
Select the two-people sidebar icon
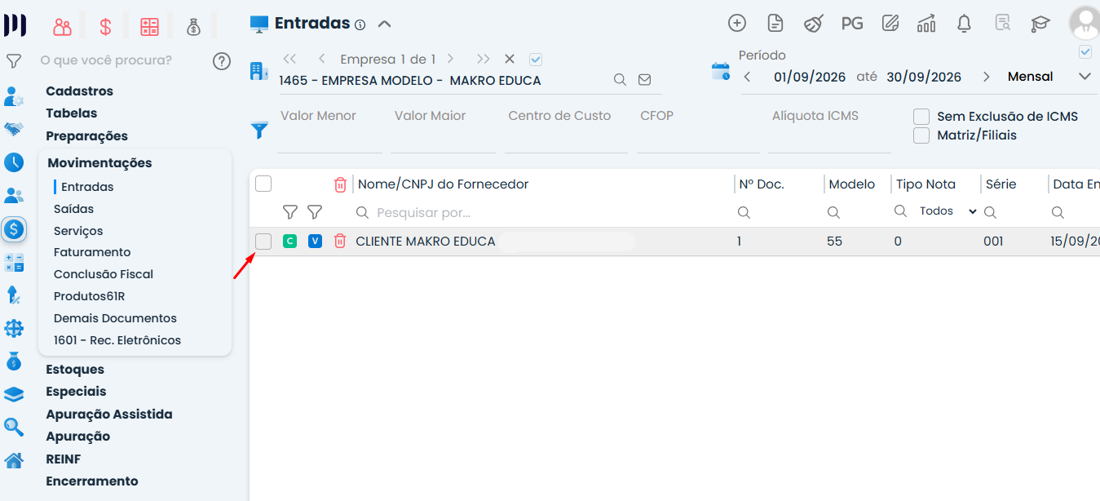click(x=14, y=196)
